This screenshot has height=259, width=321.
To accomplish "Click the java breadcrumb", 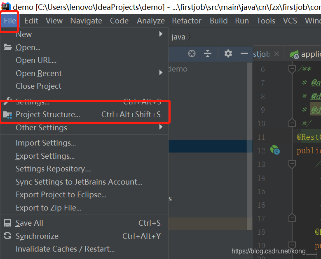I will pyautogui.click(x=178, y=37).
